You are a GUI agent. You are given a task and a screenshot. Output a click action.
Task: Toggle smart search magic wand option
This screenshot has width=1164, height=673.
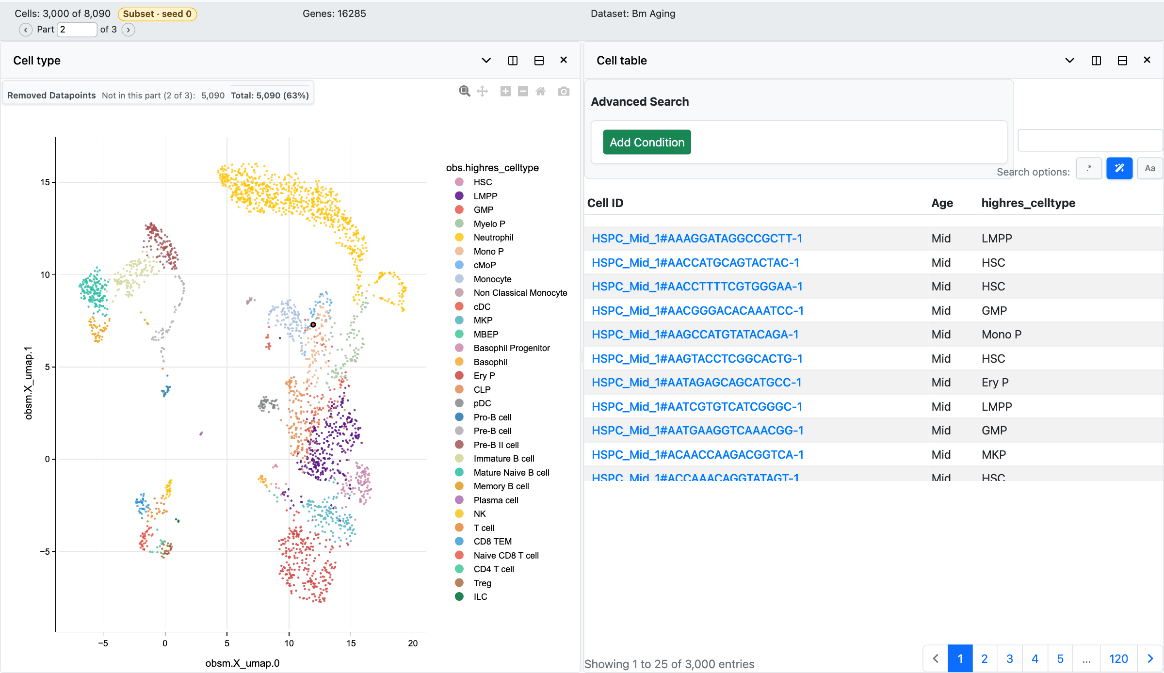tap(1119, 168)
